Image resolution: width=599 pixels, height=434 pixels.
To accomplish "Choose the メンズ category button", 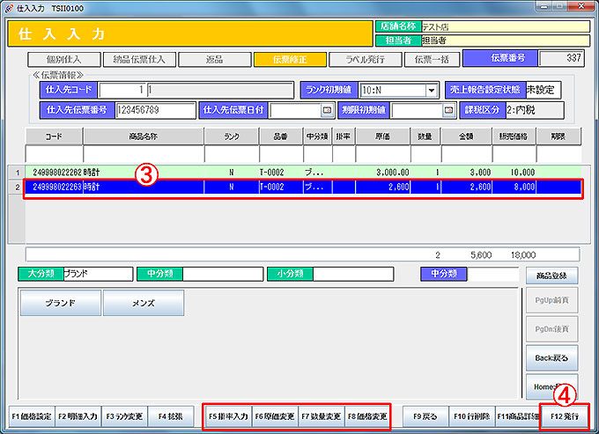I will [143, 303].
